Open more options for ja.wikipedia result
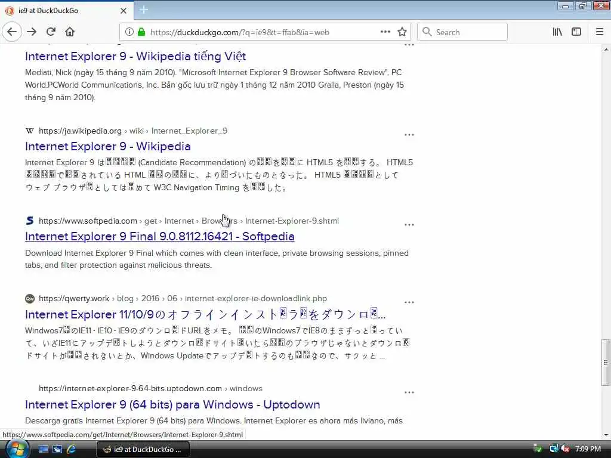611x458 pixels. click(409, 135)
